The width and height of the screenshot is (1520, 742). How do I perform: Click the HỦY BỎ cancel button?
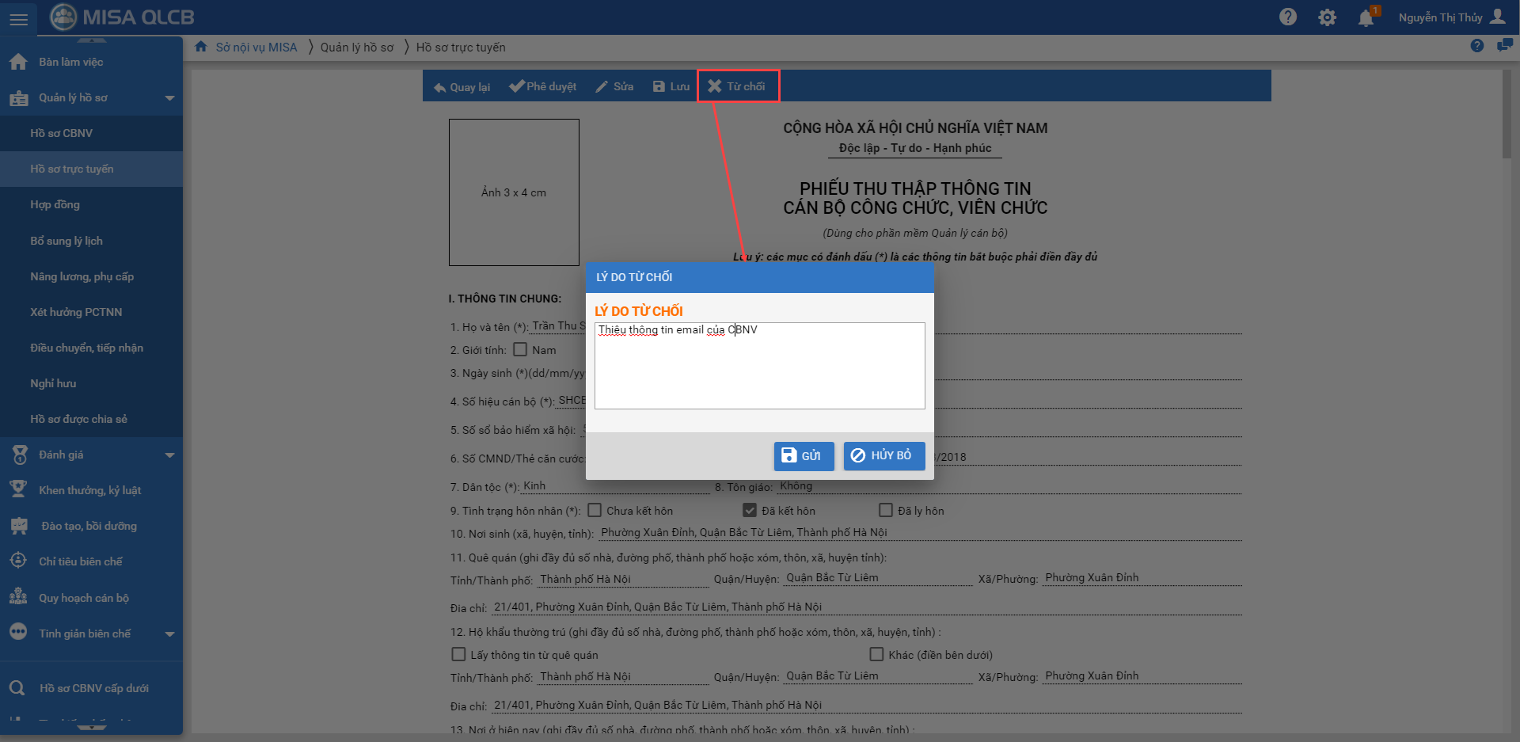tap(883, 455)
